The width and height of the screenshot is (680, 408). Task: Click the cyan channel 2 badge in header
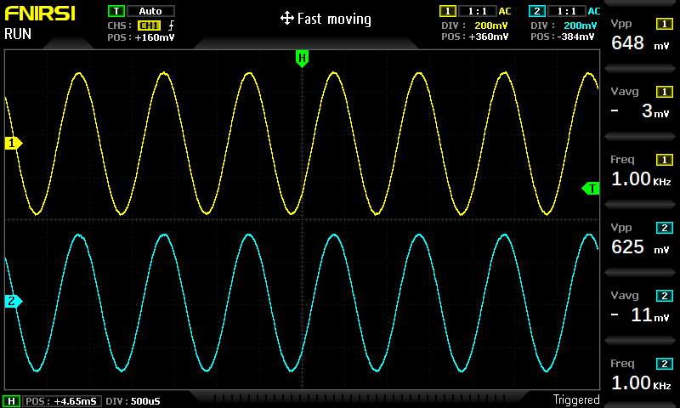click(x=537, y=11)
